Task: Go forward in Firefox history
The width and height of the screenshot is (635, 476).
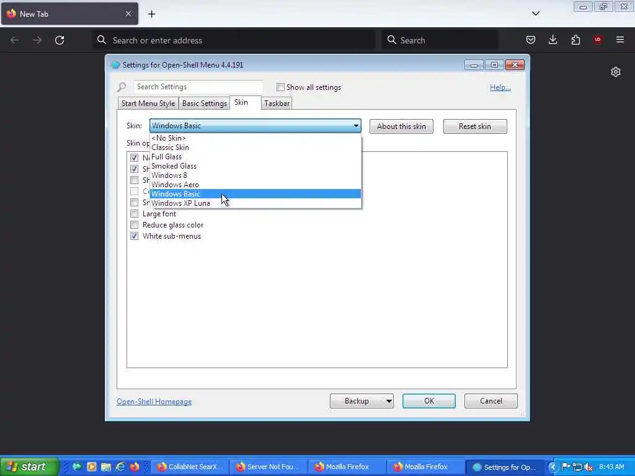Action: coord(37,40)
